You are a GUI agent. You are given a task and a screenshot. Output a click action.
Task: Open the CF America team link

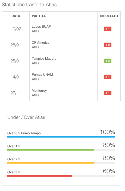pos(40,43)
